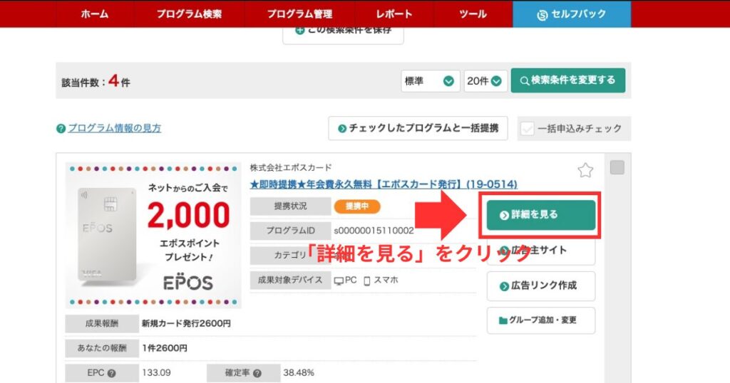The image size is (730, 383).
Task: Open the レポート tab
Action: (x=394, y=14)
